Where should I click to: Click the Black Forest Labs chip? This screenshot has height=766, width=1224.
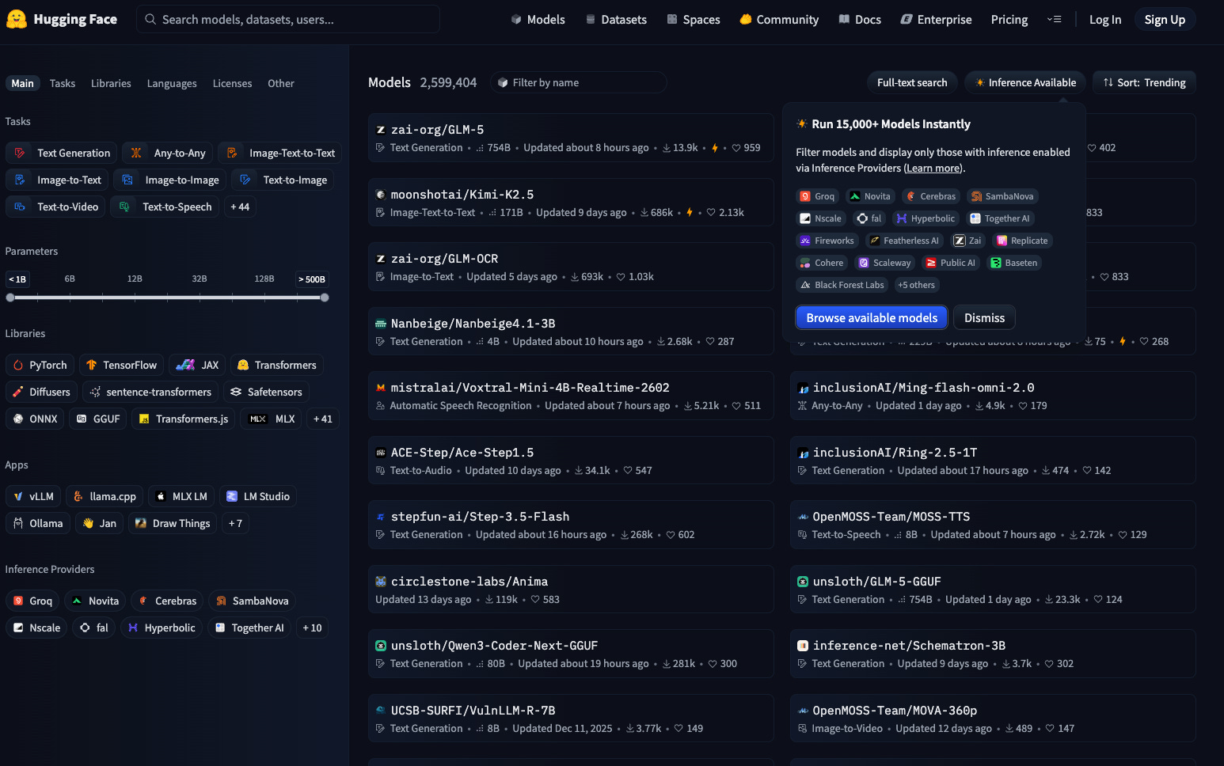coord(842,285)
